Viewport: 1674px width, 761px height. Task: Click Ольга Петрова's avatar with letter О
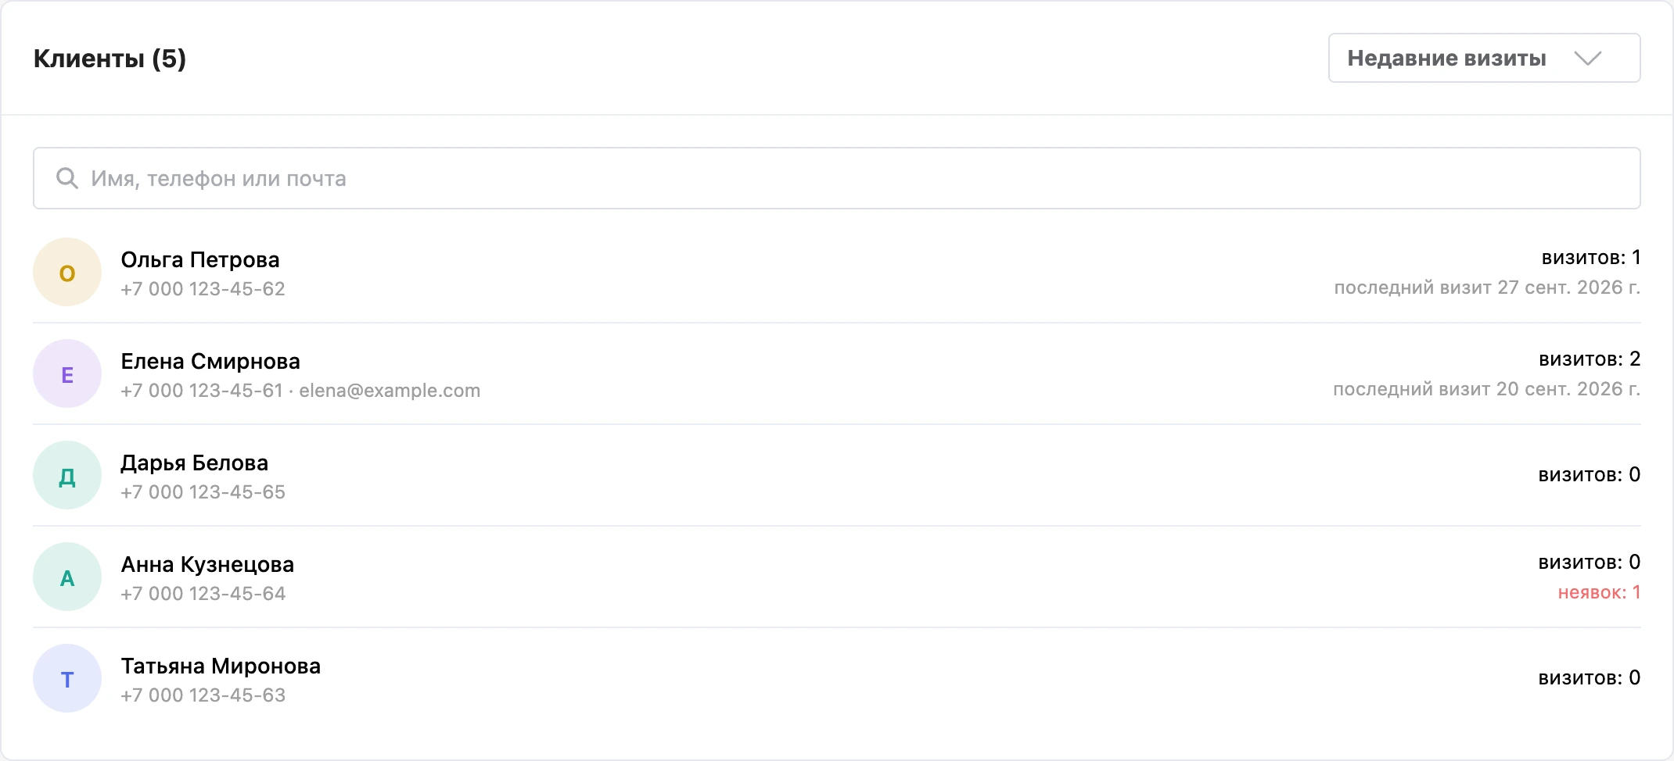[67, 272]
